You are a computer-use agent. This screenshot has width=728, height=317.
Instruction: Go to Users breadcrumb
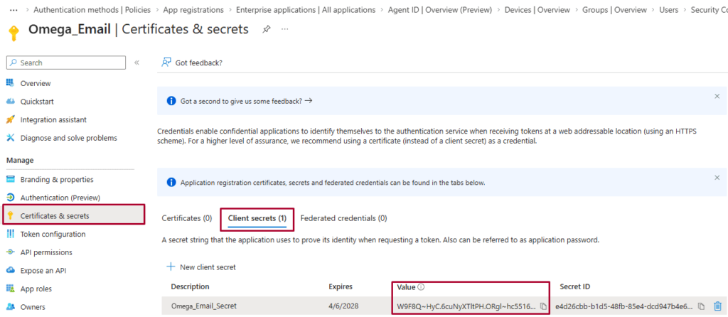(x=668, y=10)
